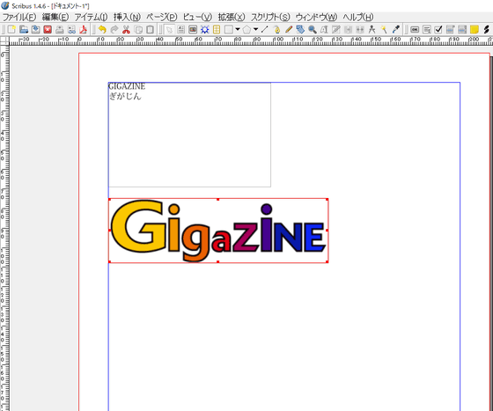Open the polygon properties dropdown arrow

[255, 29]
